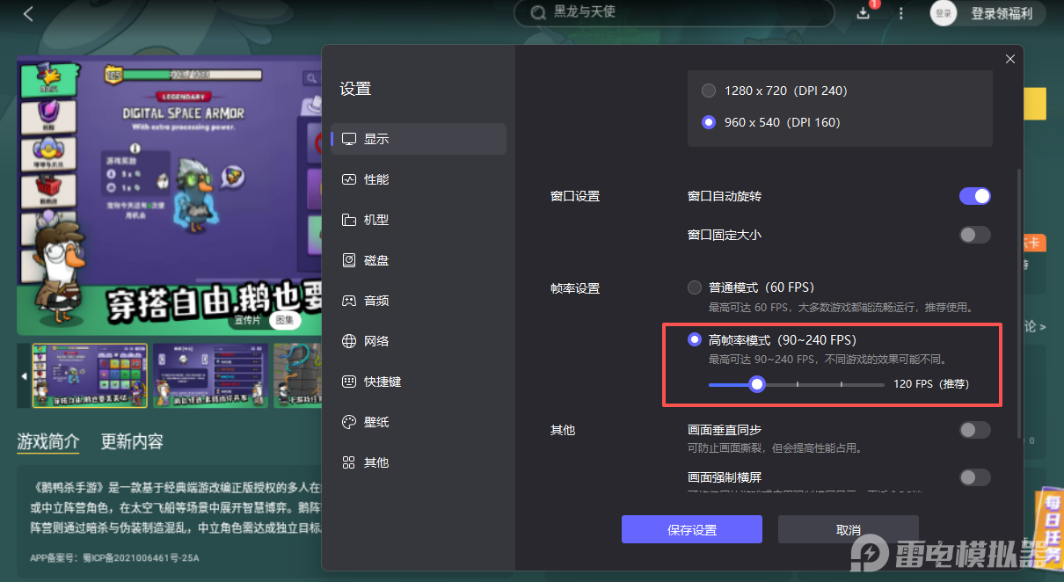Select 1280 x 720 (DPI 240) resolution
The height and width of the screenshot is (582, 1064).
(709, 90)
